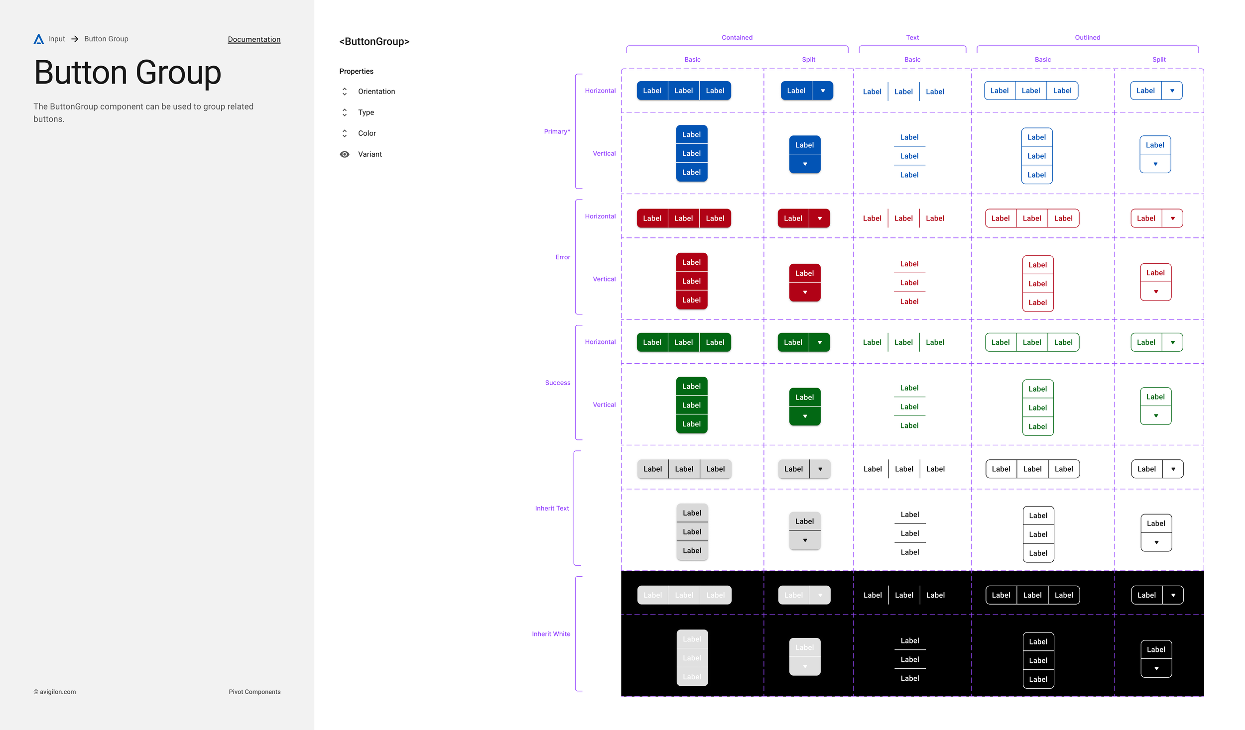The height and width of the screenshot is (730, 1245).
Task: Click the red contained split Label button
Action: click(793, 218)
